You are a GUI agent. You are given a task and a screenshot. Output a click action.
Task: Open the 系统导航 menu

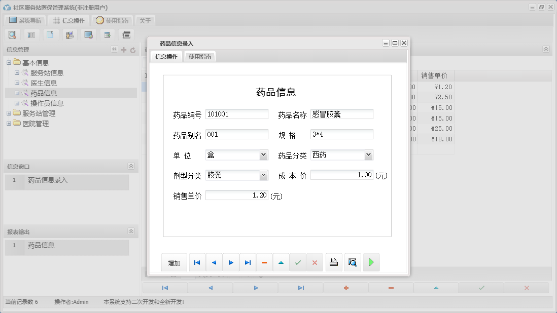(x=24, y=20)
